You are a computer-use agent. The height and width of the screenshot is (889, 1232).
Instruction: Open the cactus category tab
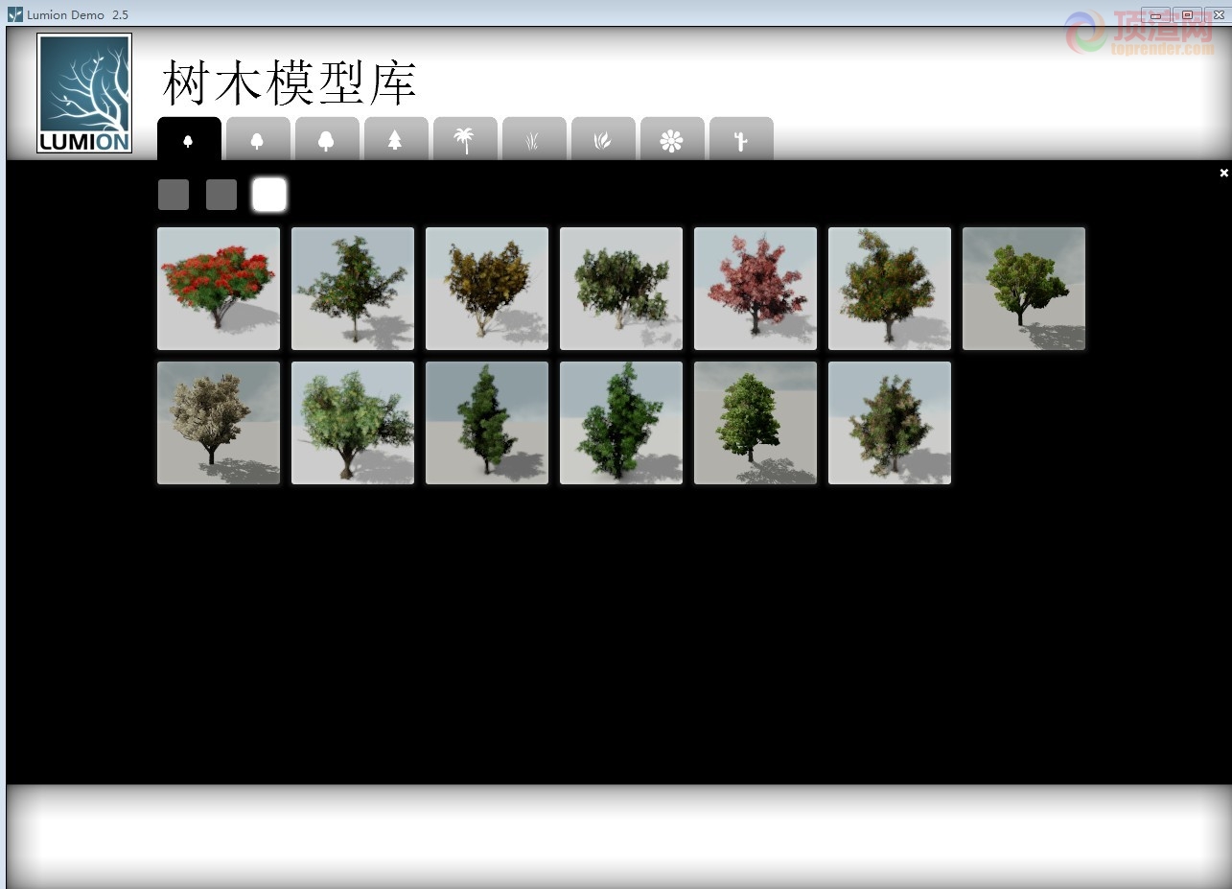[x=741, y=139]
